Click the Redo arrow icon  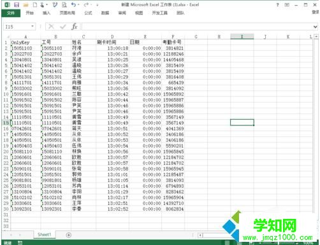[86, 4]
